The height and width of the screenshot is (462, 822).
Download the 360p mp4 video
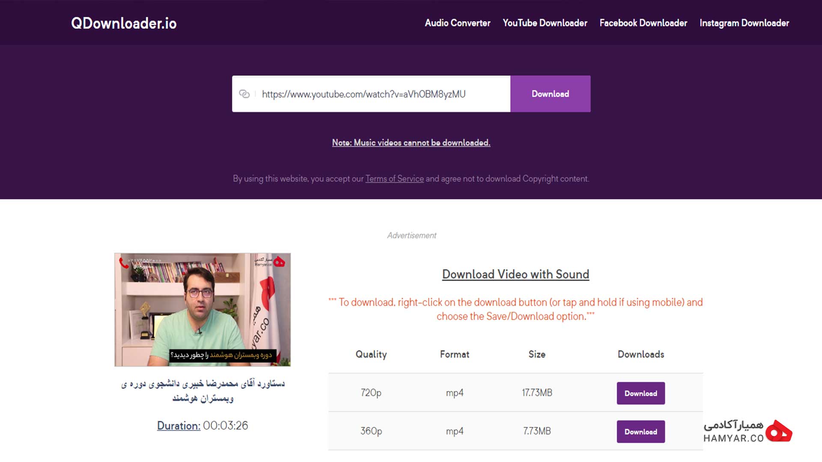coord(641,432)
